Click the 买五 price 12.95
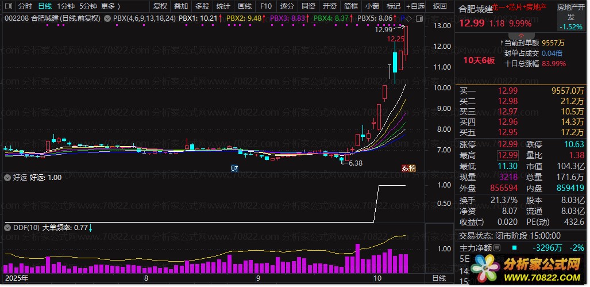The image size is (590, 287). 508,133
